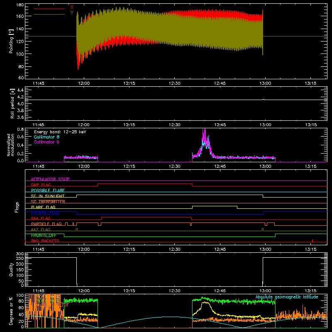Click the 'Pointing' vertical axis title
The image size is (332, 332).
(11, 41)
